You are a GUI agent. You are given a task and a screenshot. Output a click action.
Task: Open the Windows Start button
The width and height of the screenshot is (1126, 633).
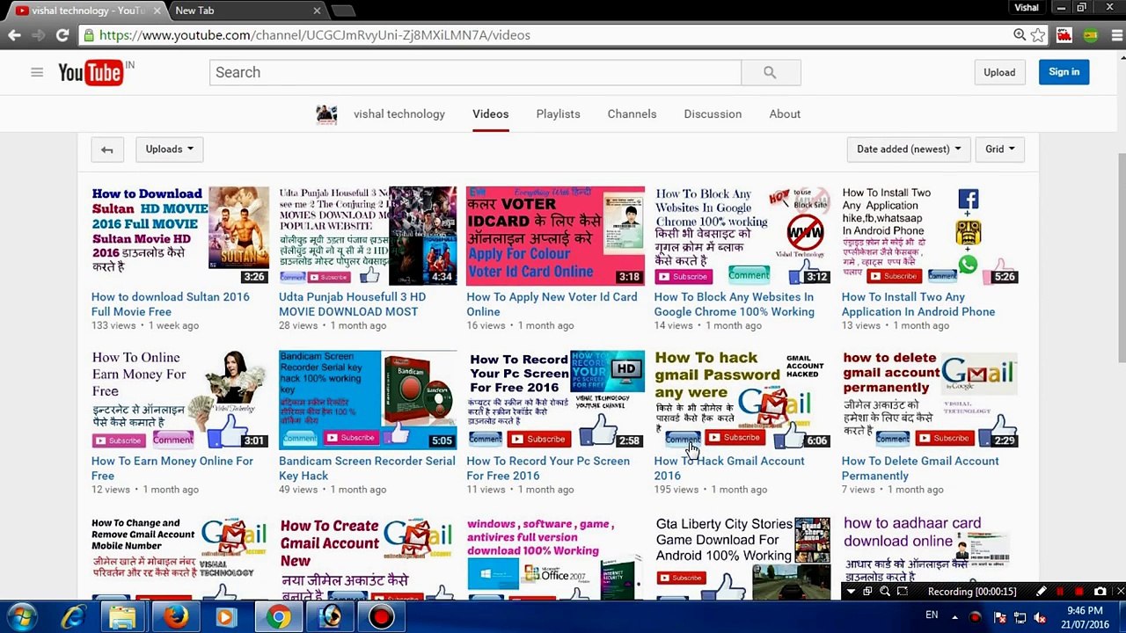(x=21, y=617)
